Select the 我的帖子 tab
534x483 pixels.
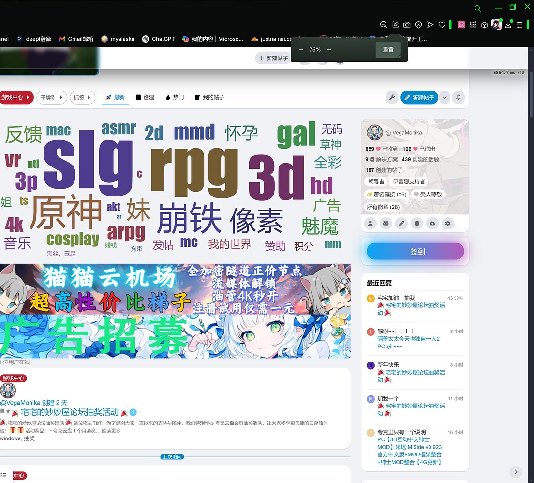tap(209, 97)
